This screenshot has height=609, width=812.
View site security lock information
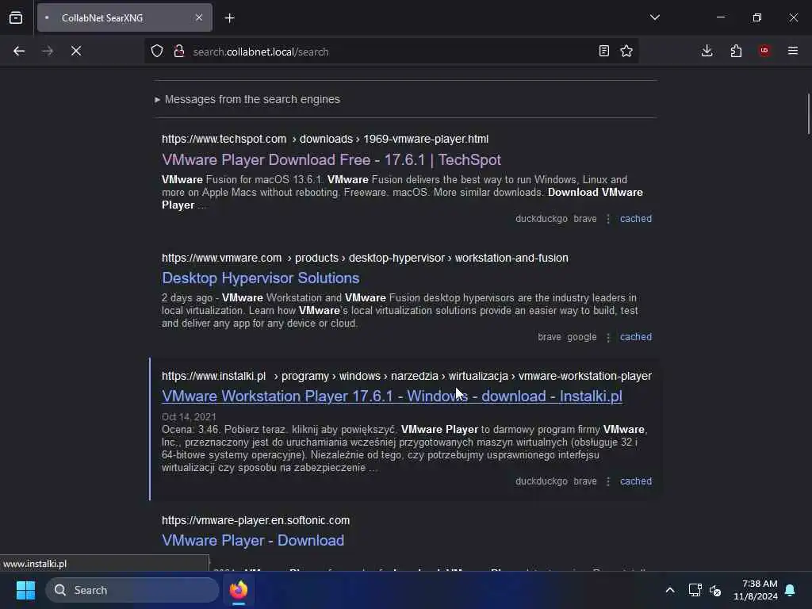(179, 51)
